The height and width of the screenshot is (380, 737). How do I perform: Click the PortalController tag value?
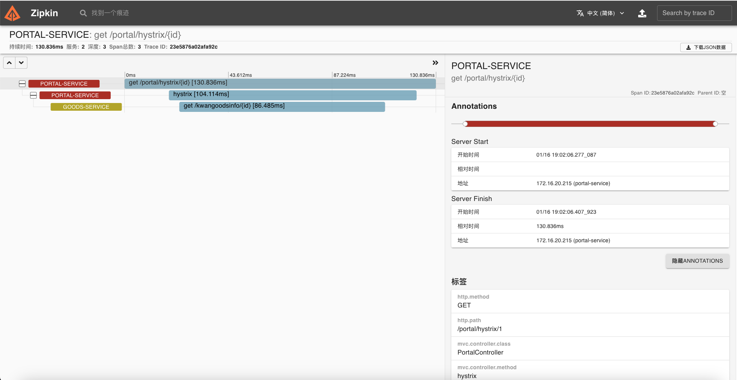pos(480,352)
